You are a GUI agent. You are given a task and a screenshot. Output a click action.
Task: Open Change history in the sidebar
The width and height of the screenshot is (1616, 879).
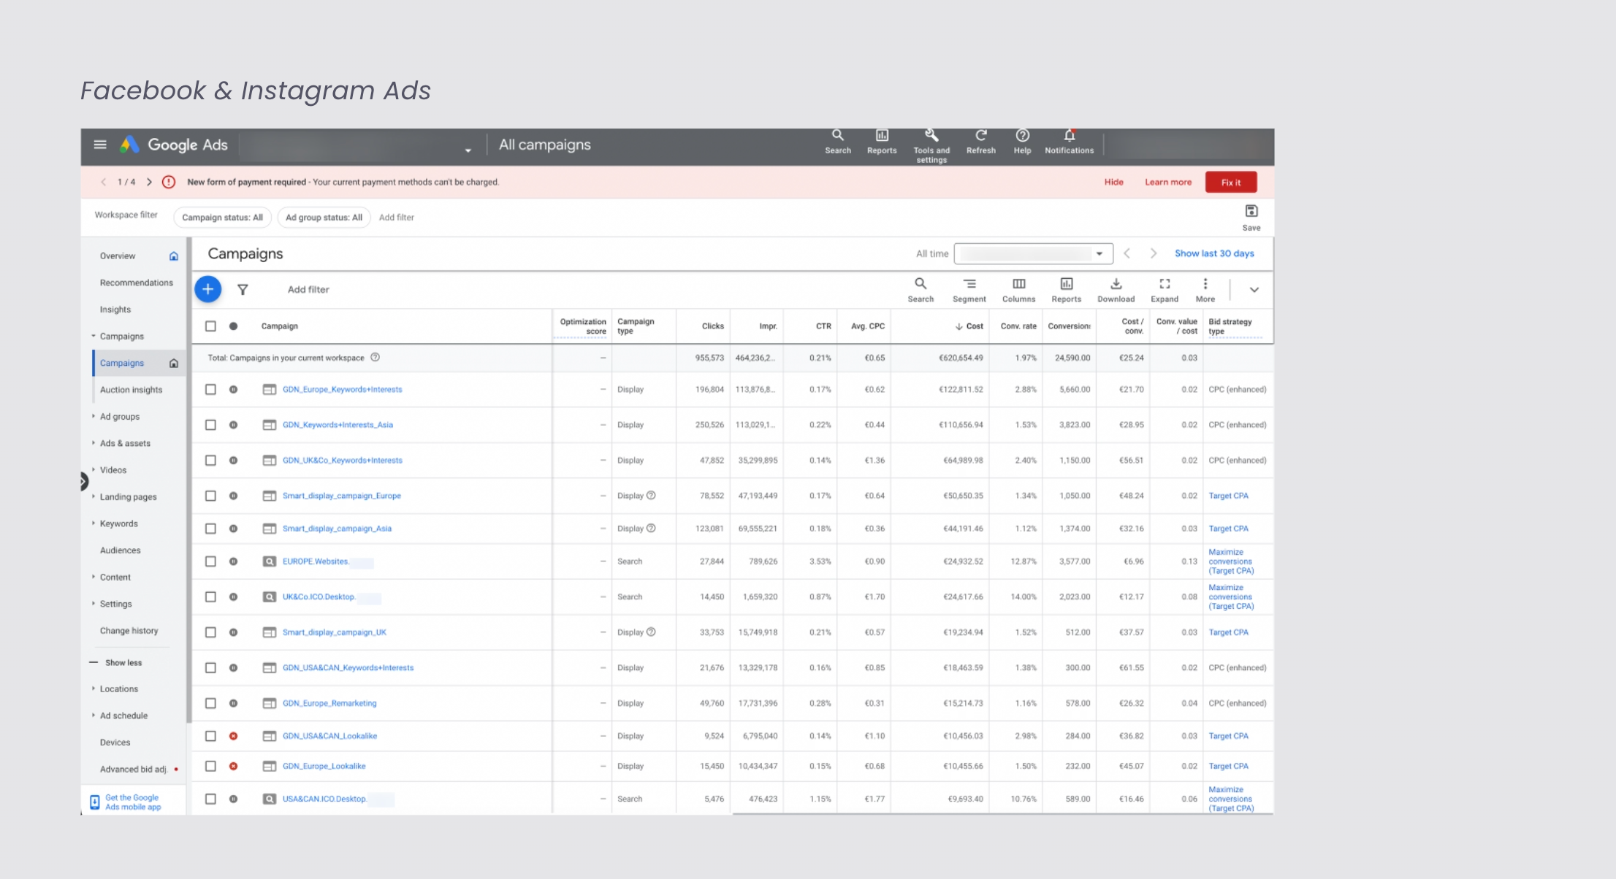pos(129,631)
